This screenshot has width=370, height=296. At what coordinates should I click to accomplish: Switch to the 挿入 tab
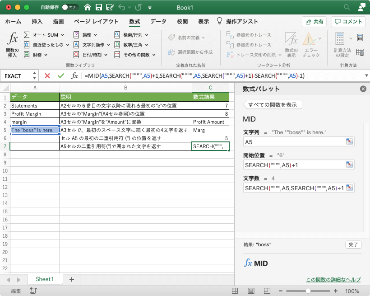(x=37, y=22)
